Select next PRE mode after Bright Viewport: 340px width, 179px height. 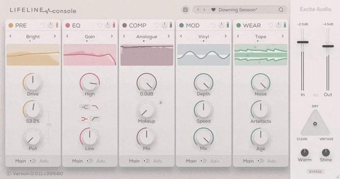click(x=55, y=36)
